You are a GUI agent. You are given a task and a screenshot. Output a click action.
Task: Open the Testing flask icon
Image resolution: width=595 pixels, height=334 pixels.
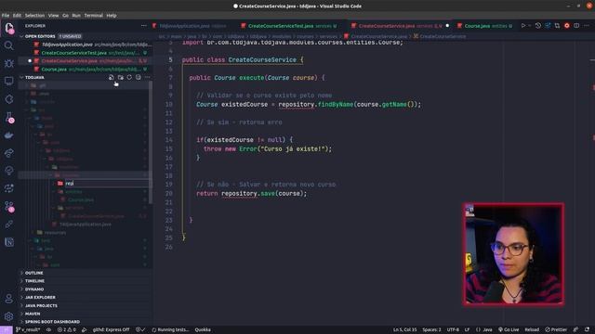click(8, 118)
